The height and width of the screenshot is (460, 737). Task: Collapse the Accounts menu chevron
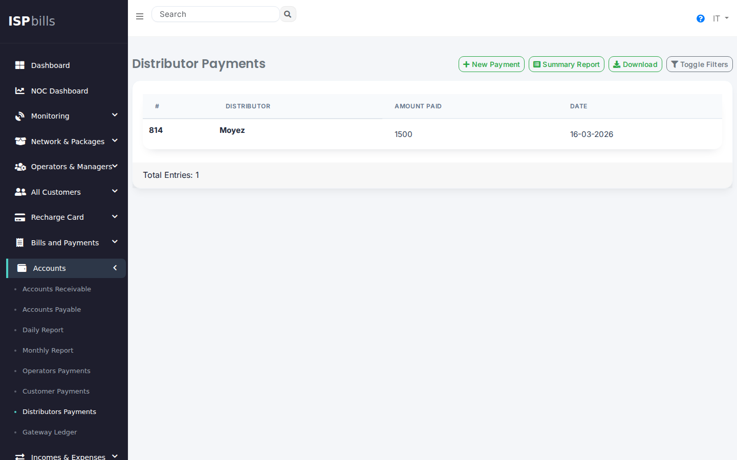[115, 268]
